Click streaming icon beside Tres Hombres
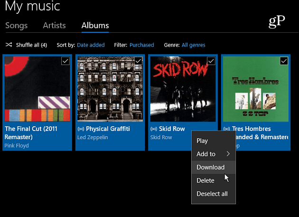This screenshot has width=299, height=217. point(226,129)
